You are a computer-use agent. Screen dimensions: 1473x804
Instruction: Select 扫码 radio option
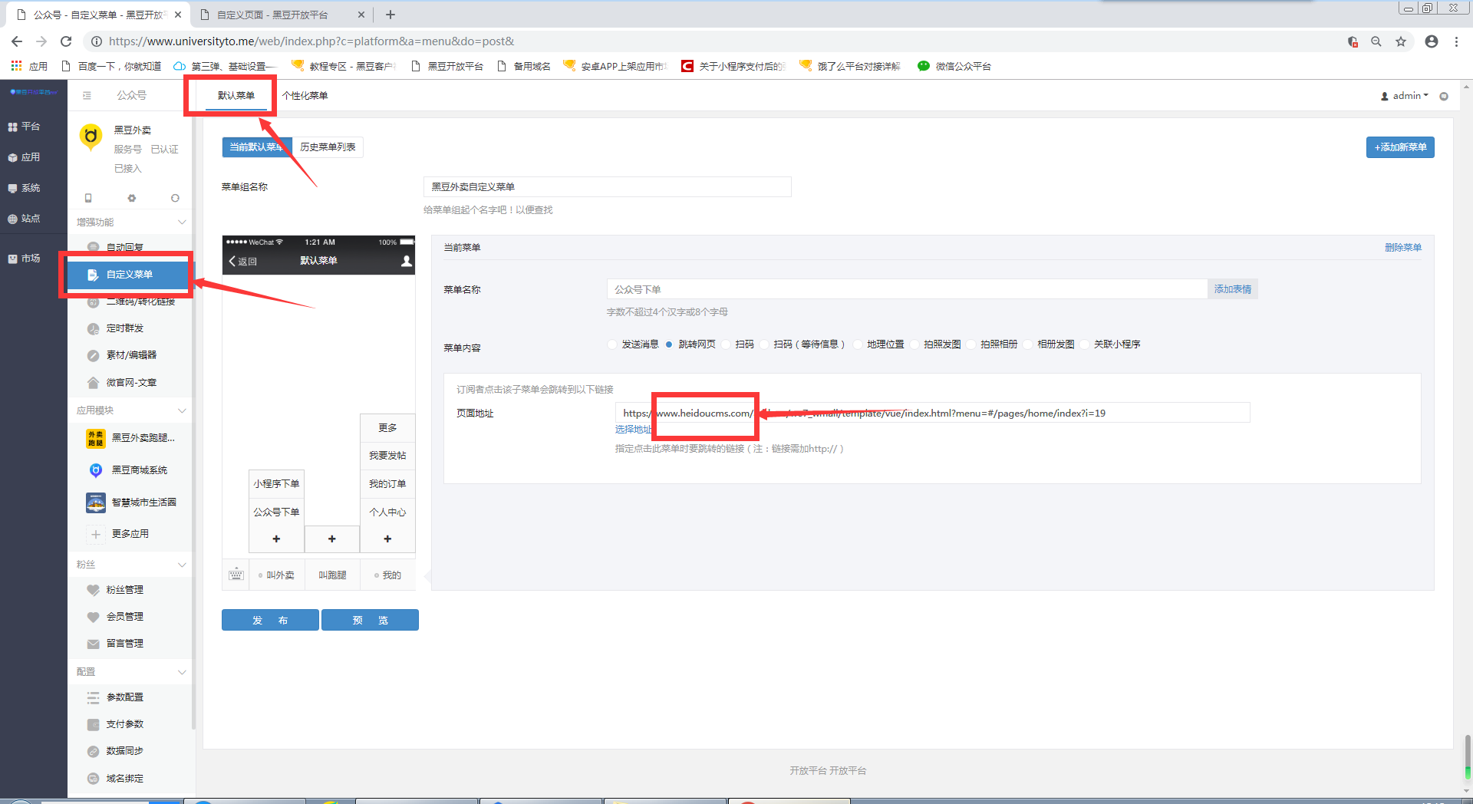(726, 344)
